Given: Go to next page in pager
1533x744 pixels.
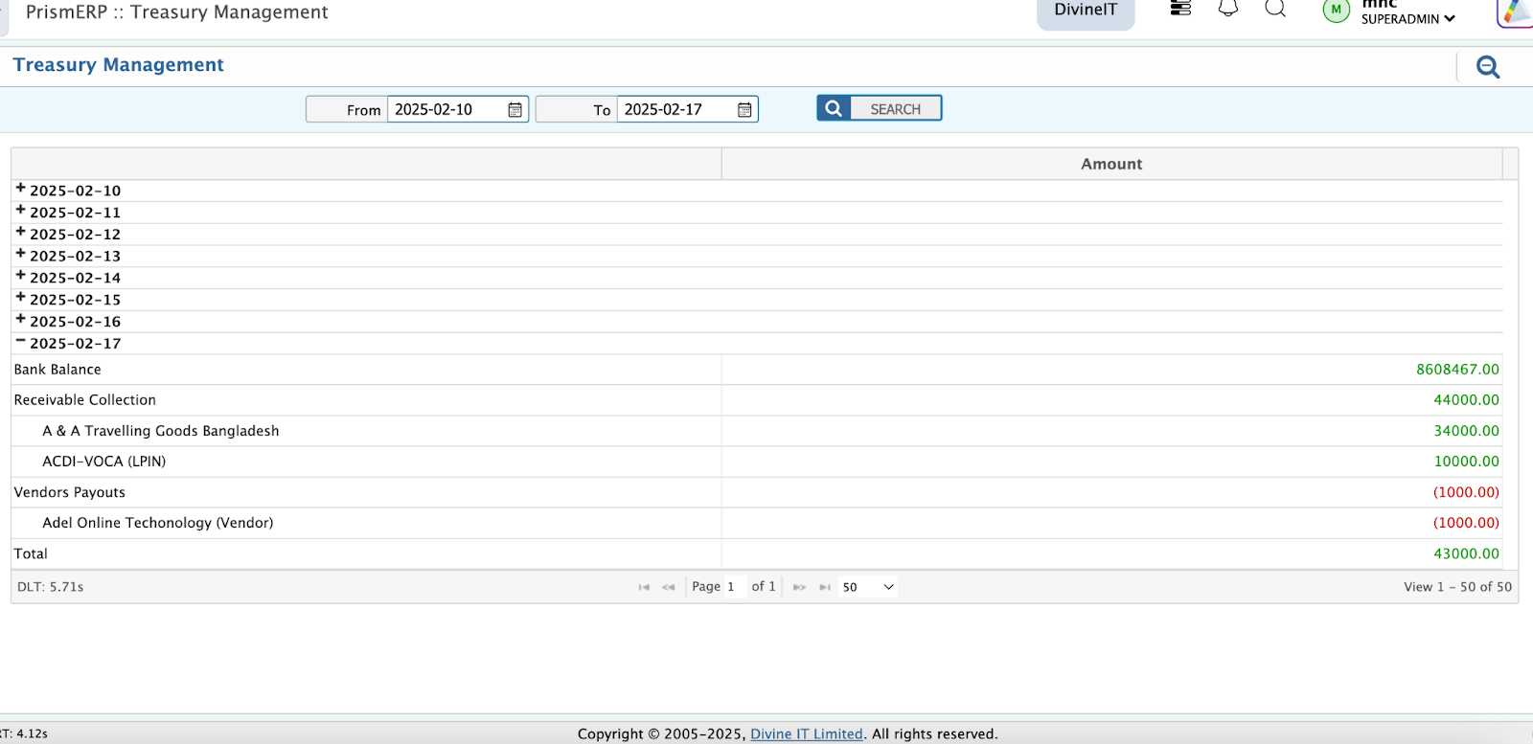Looking at the screenshot, I should coord(799,587).
